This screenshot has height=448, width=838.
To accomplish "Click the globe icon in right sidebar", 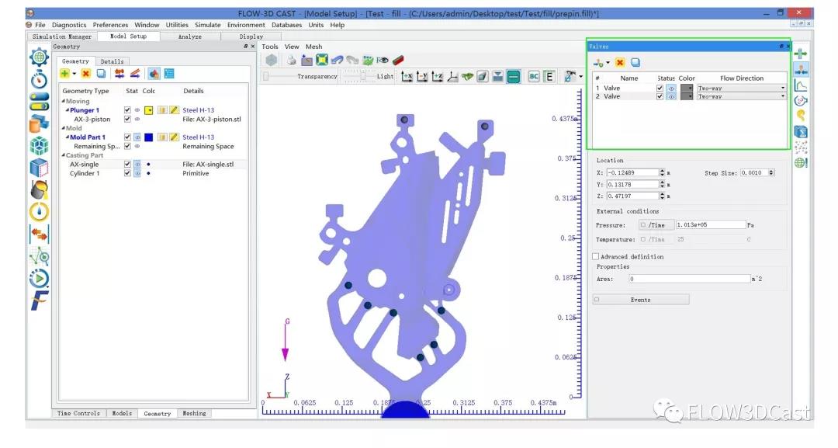I will (801, 163).
